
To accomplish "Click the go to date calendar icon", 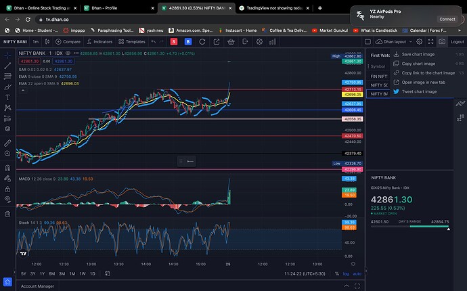I will [x=108, y=273].
